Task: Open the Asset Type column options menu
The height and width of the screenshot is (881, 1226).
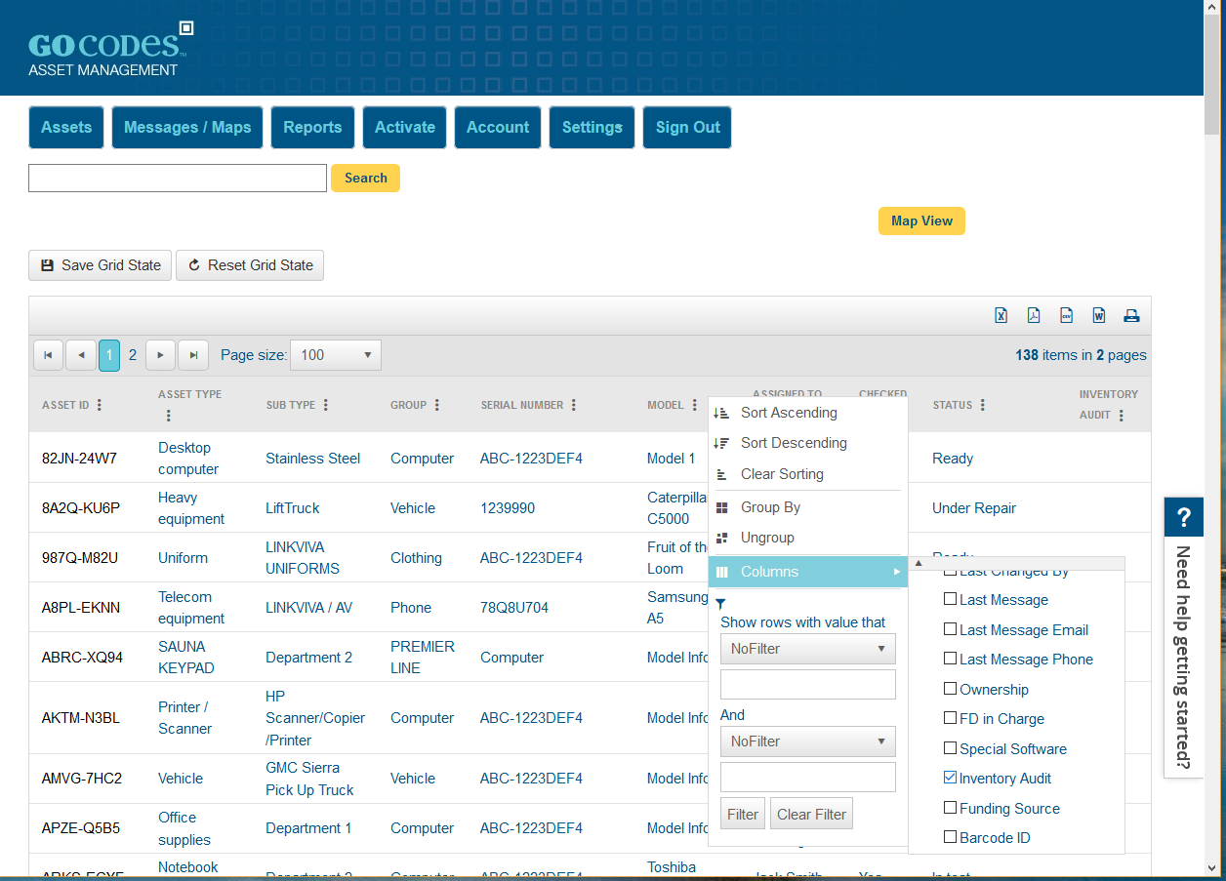Action: [168, 416]
